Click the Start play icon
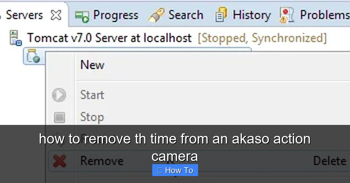The height and width of the screenshot is (183, 350). tap(59, 95)
